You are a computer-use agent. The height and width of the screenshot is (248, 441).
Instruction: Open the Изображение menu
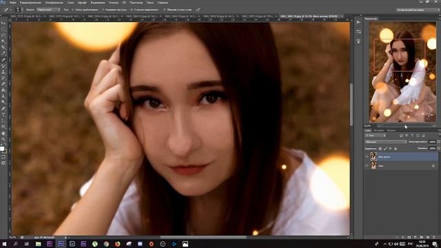54,3
